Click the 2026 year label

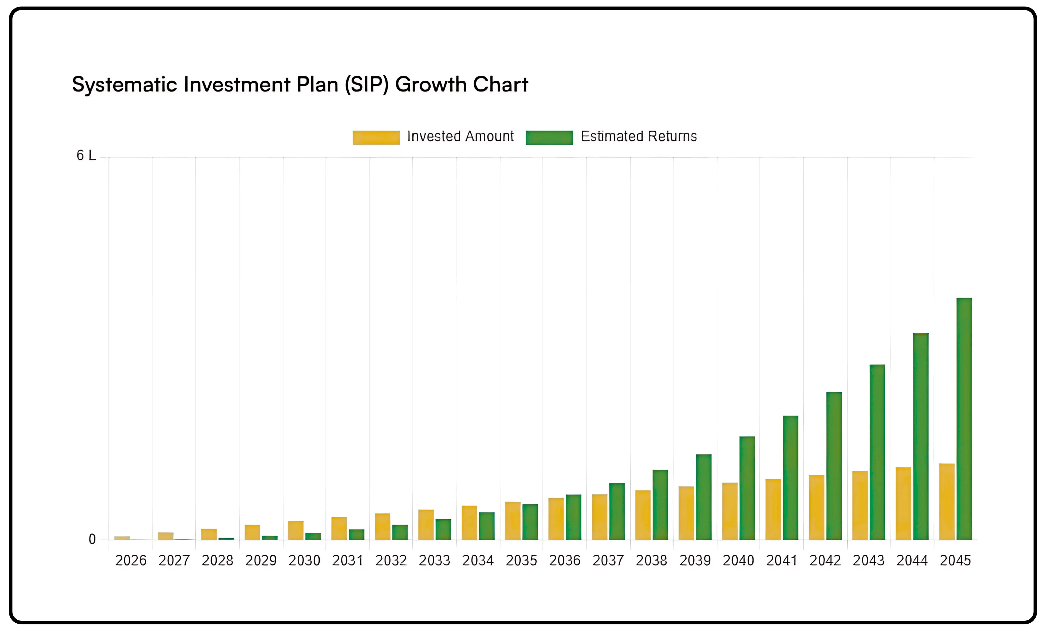131,560
